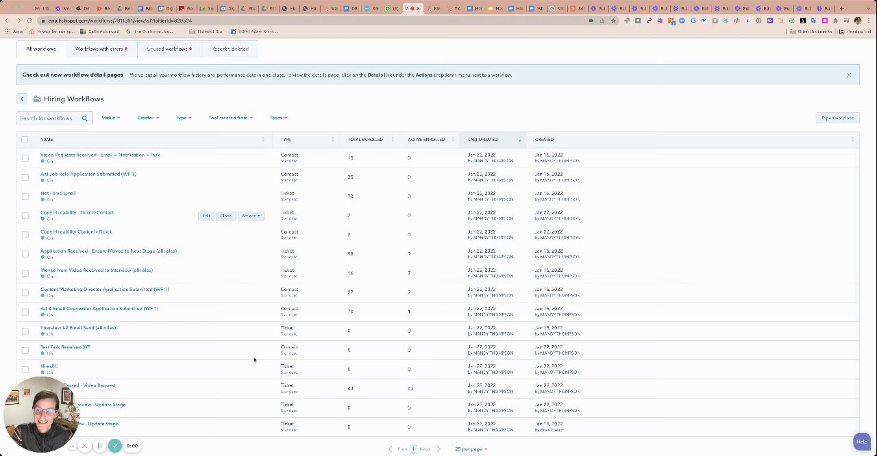877x456 pixels.
Task: Click the Export workflows button
Action: [837, 118]
